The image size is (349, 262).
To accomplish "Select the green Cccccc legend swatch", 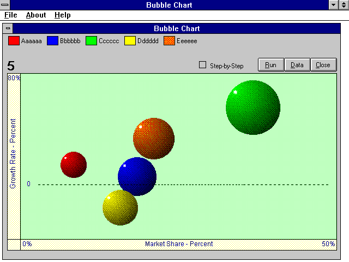I will point(92,41).
